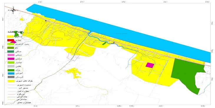Click the آموزشی legend label
Viewport: 215px width, 108px height.
[x=19, y=74]
